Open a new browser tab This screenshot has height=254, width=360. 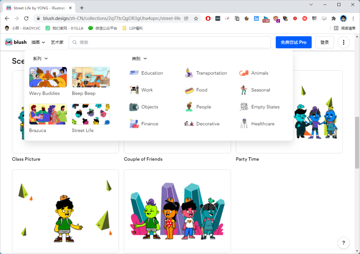click(x=82, y=8)
